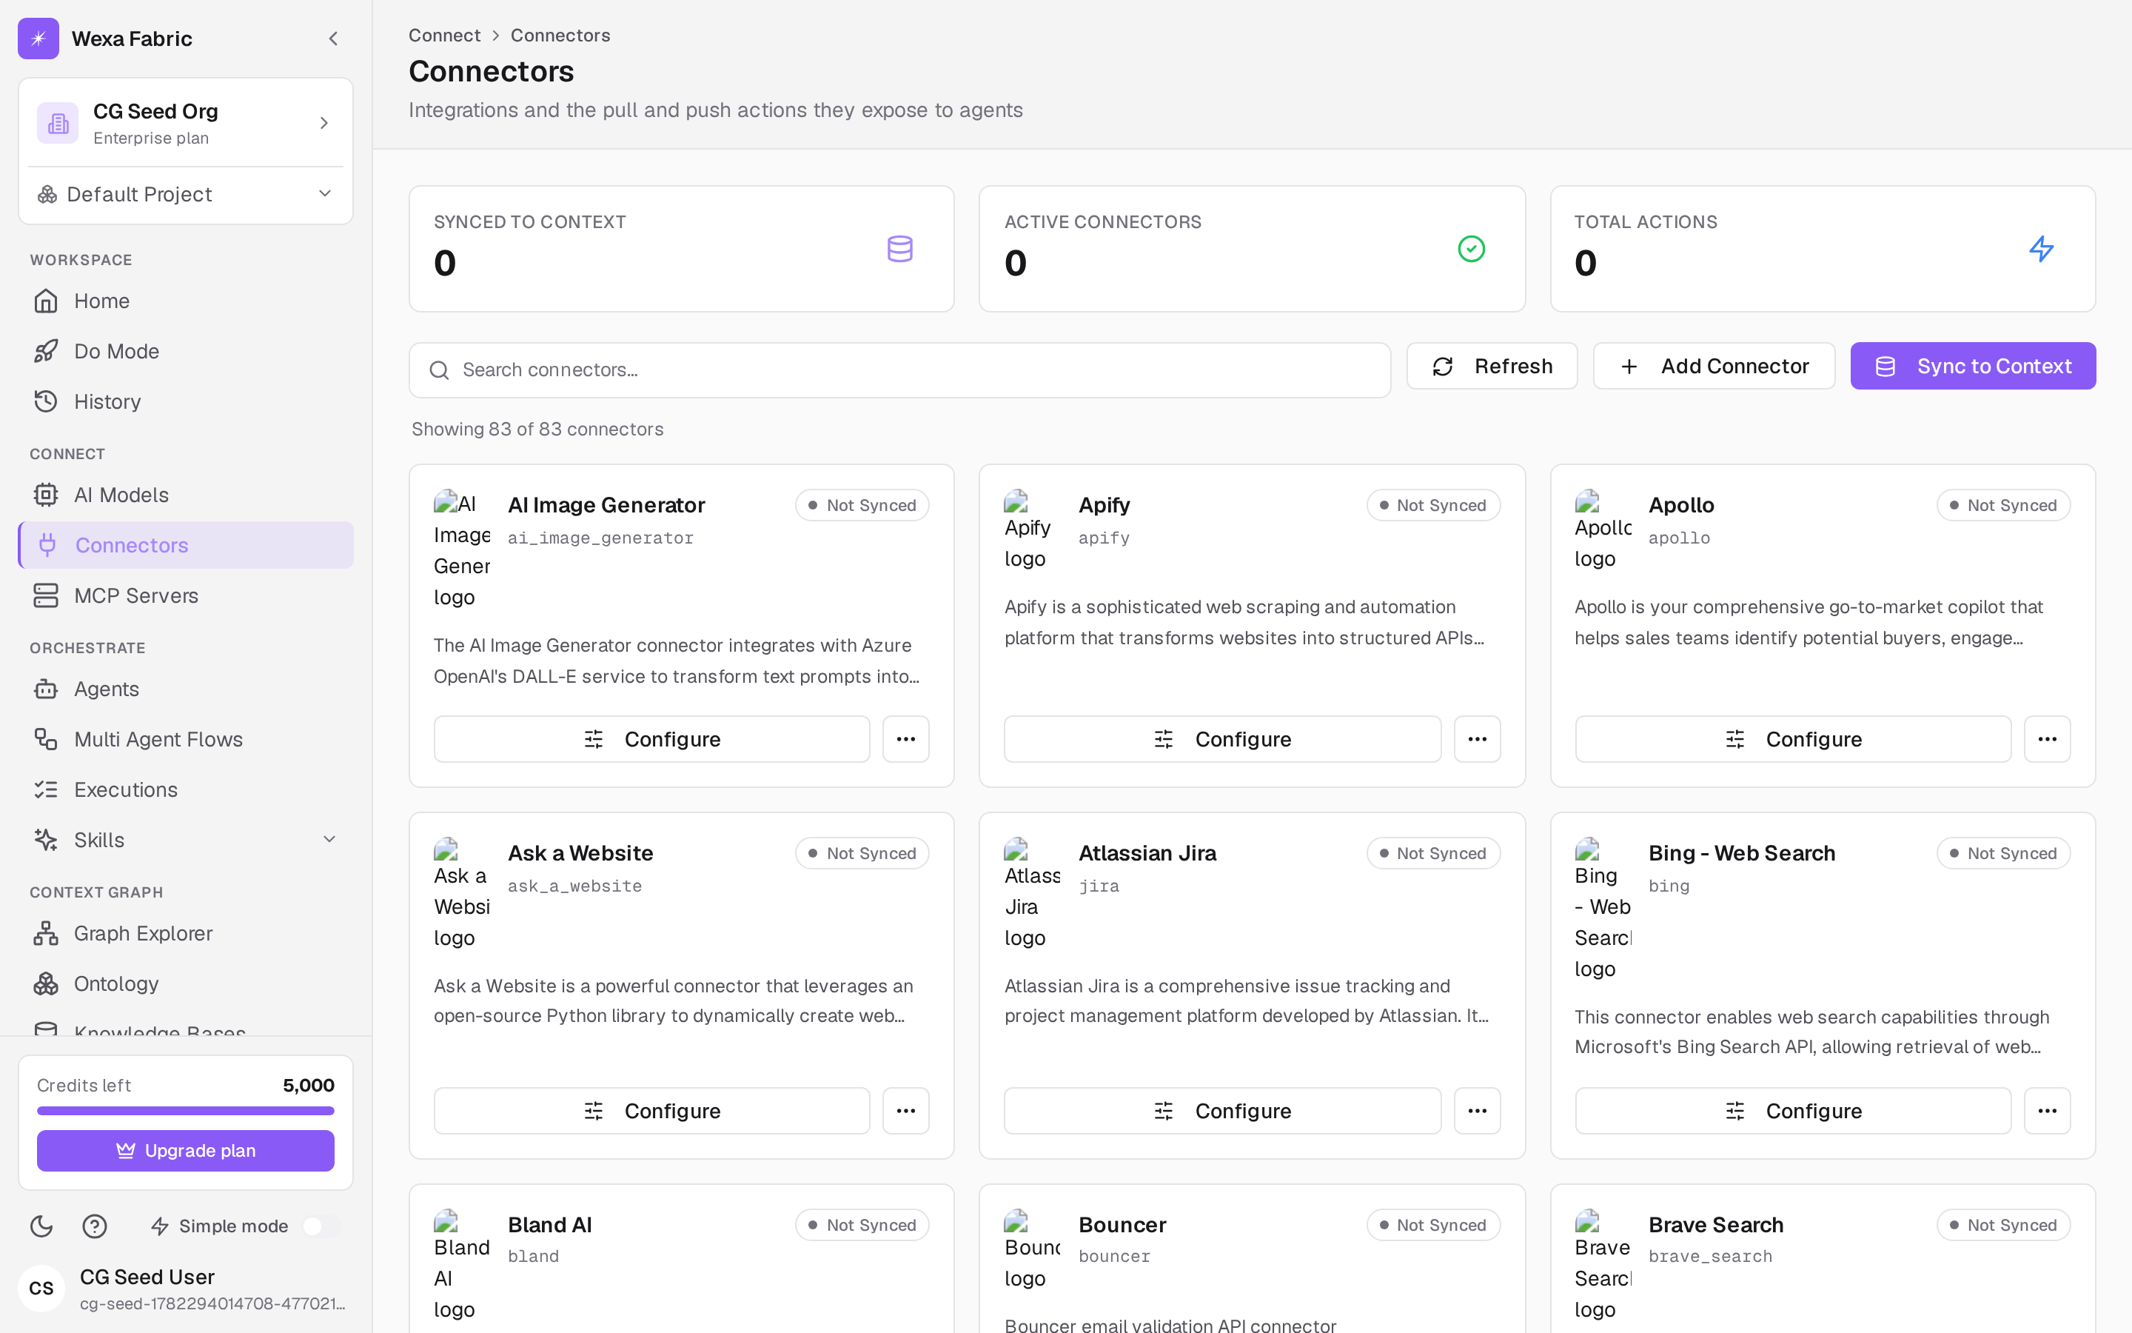
Task: Expand the Skills submenu chevron
Action: [x=329, y=839]
